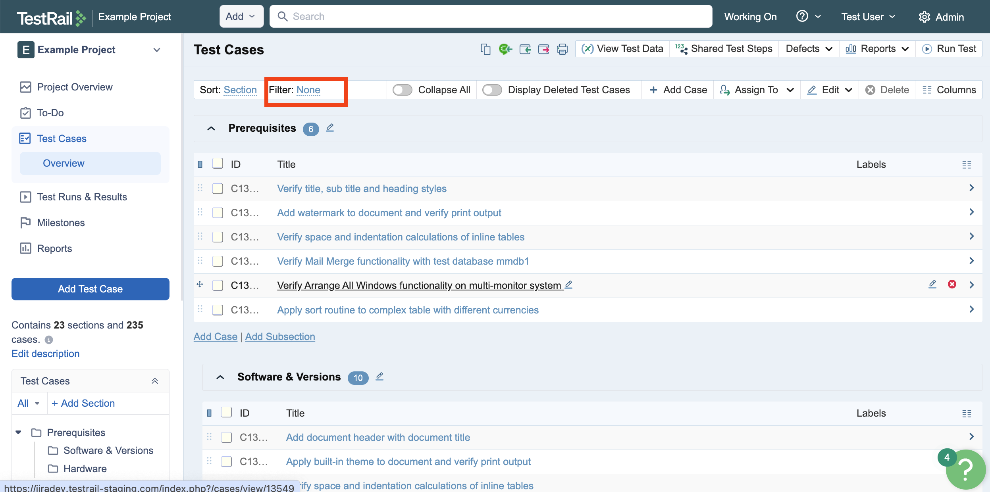Check the box for Verify Mail Merge functionality case
Image resolution: width=990 pixels, height=492 pixels.
coord(218,261)
